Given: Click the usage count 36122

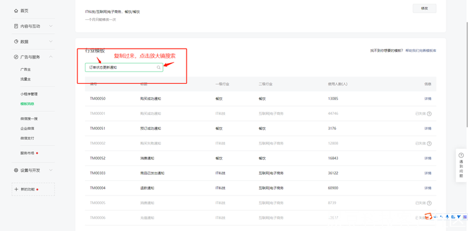Looking at the screenshot, I should click(x=333, y=174).
